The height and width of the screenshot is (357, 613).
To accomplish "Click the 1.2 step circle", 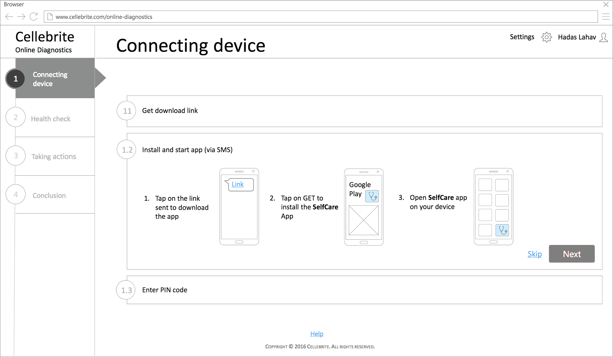I will pyautogui.click(x=127, y=149).
